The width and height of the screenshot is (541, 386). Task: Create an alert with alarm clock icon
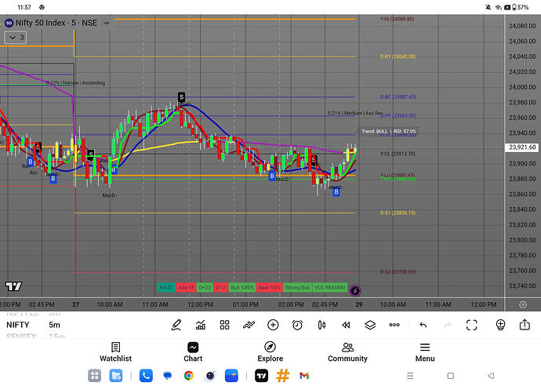[x=297, y=325]
